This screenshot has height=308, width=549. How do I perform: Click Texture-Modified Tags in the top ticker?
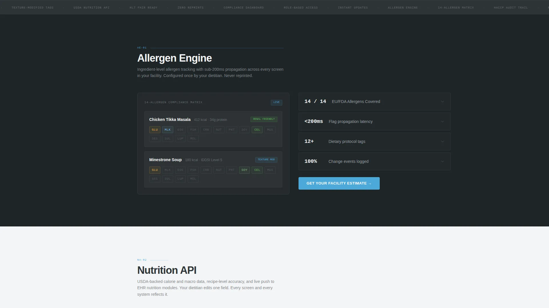pyautogui.click(x=33, y=8)
